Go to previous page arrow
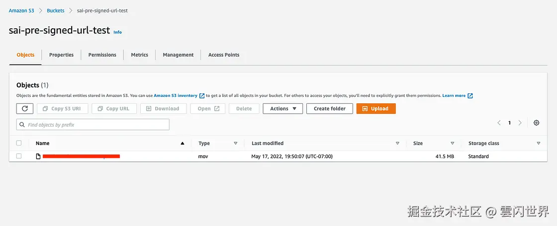This screenshot has width=557, height=226. pyautogui.click(x=499, y=123)
